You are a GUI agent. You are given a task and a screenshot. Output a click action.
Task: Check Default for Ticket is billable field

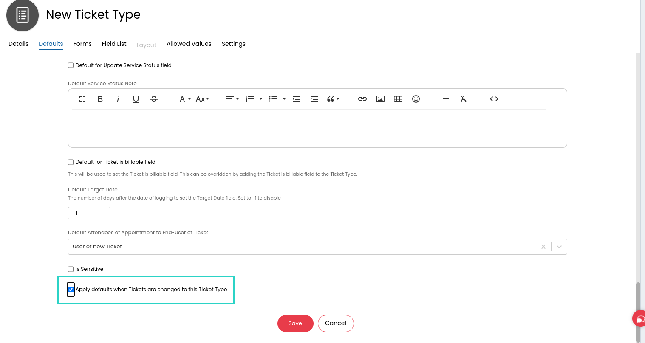[71, 162]
